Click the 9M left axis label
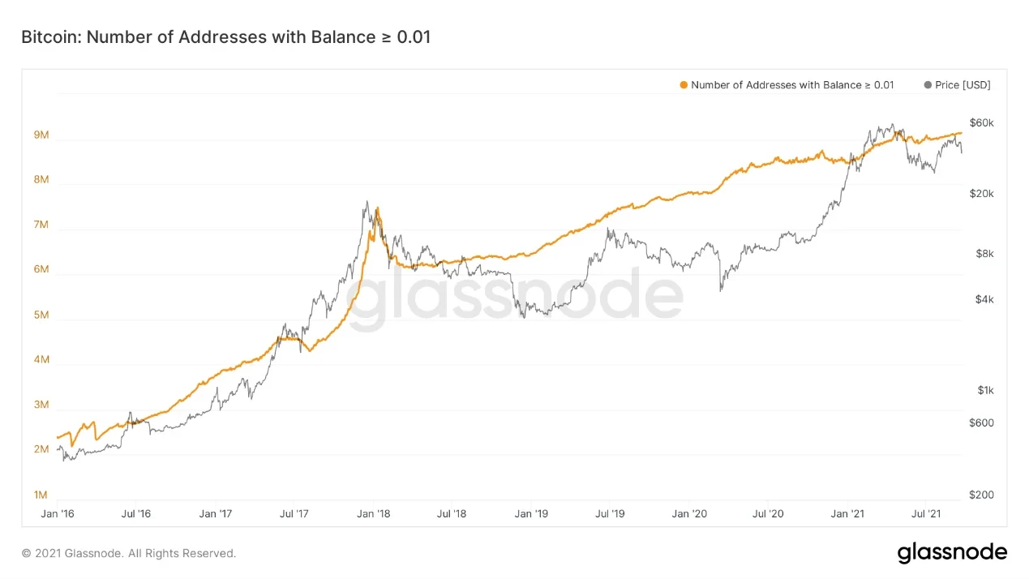Screen dimensions: 1029x579 point(41,135)
